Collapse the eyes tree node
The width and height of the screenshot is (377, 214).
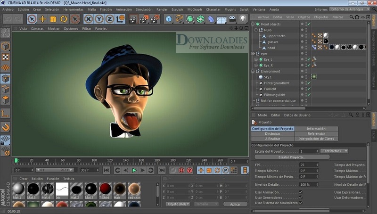[x=253, y=53]
